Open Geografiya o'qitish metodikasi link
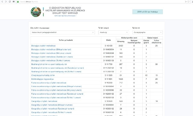 pos(44,101)
